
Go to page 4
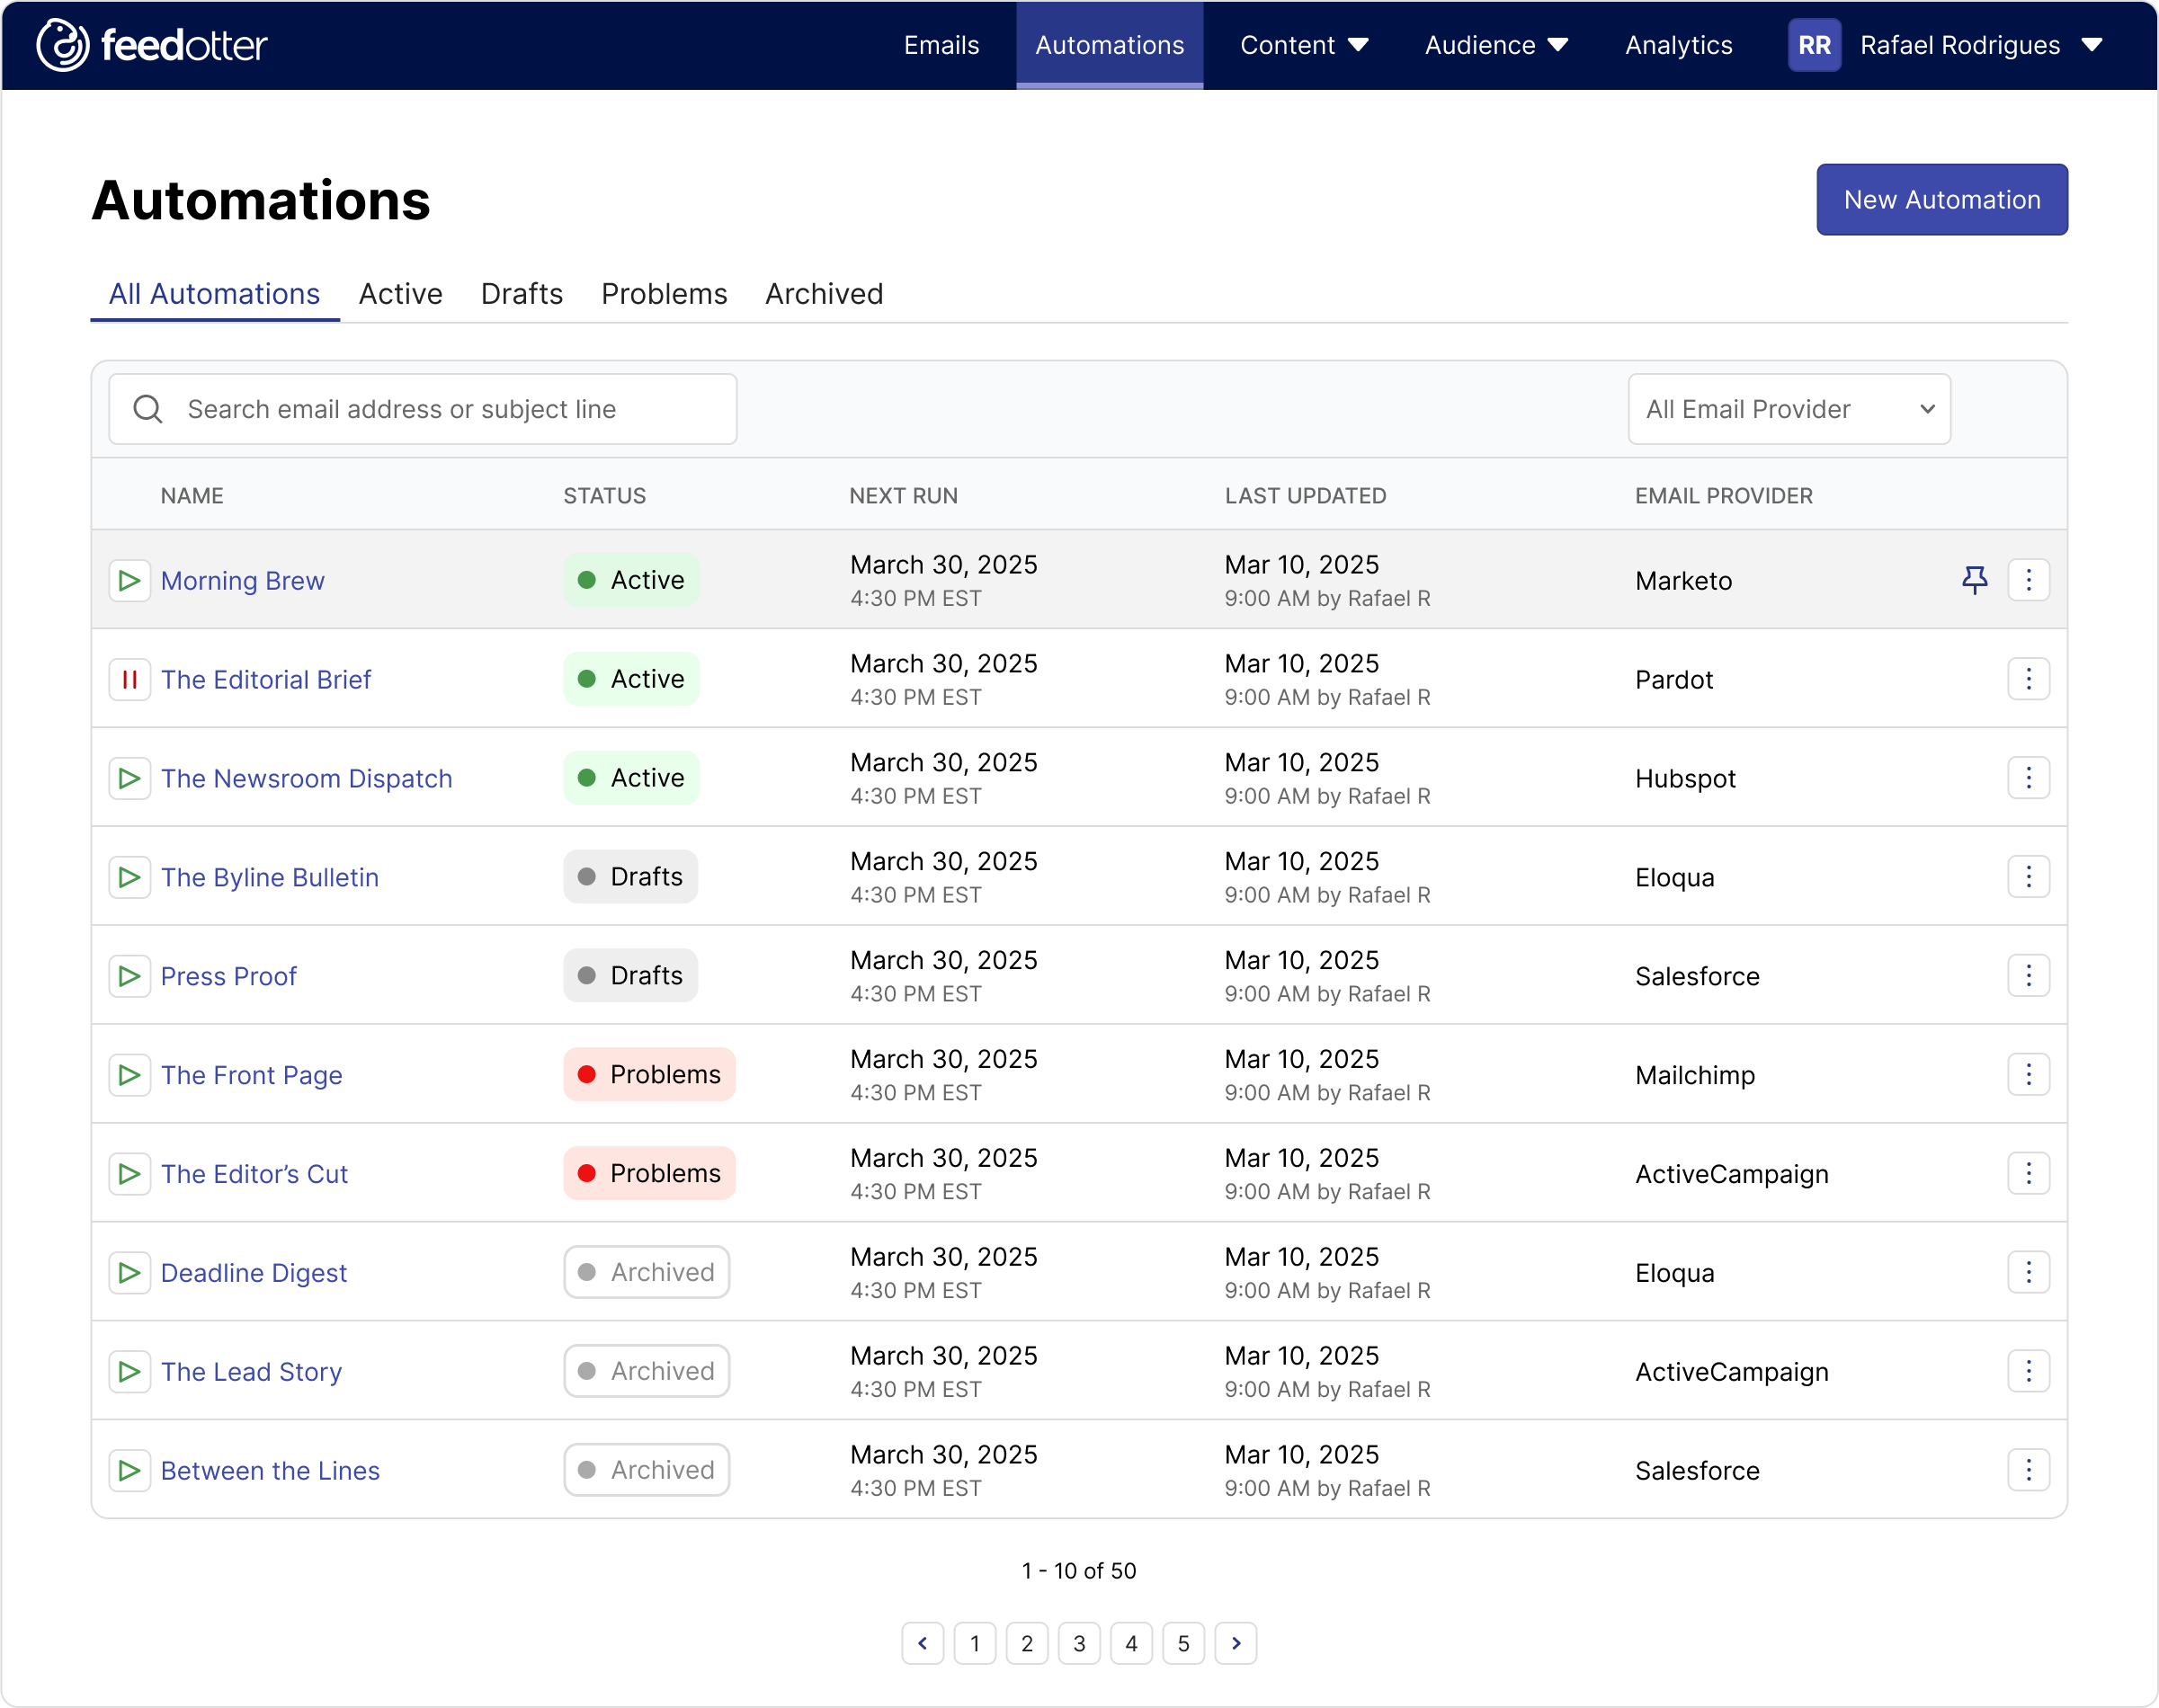(x=1131, y=1643)
